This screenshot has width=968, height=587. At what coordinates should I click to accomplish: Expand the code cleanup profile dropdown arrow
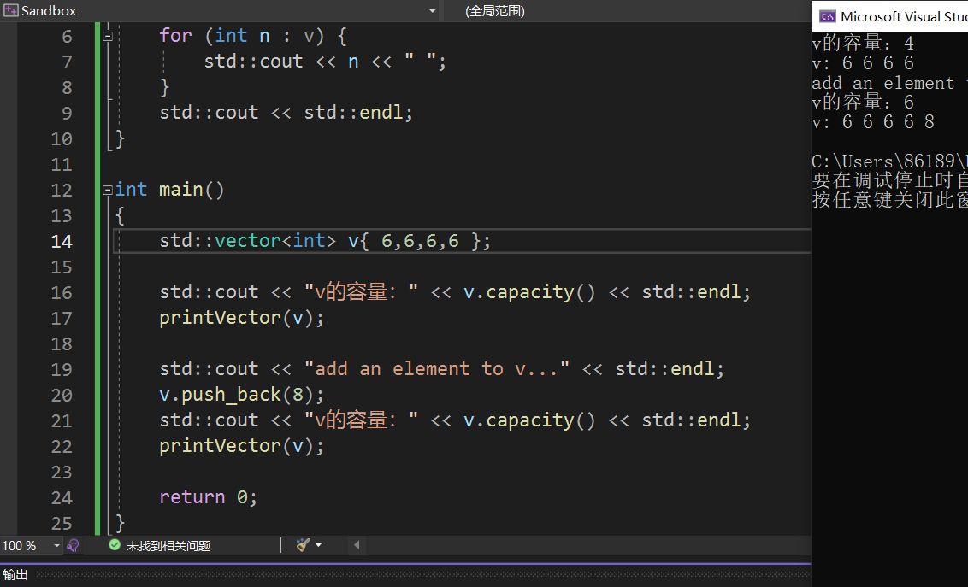click(319, 545)
